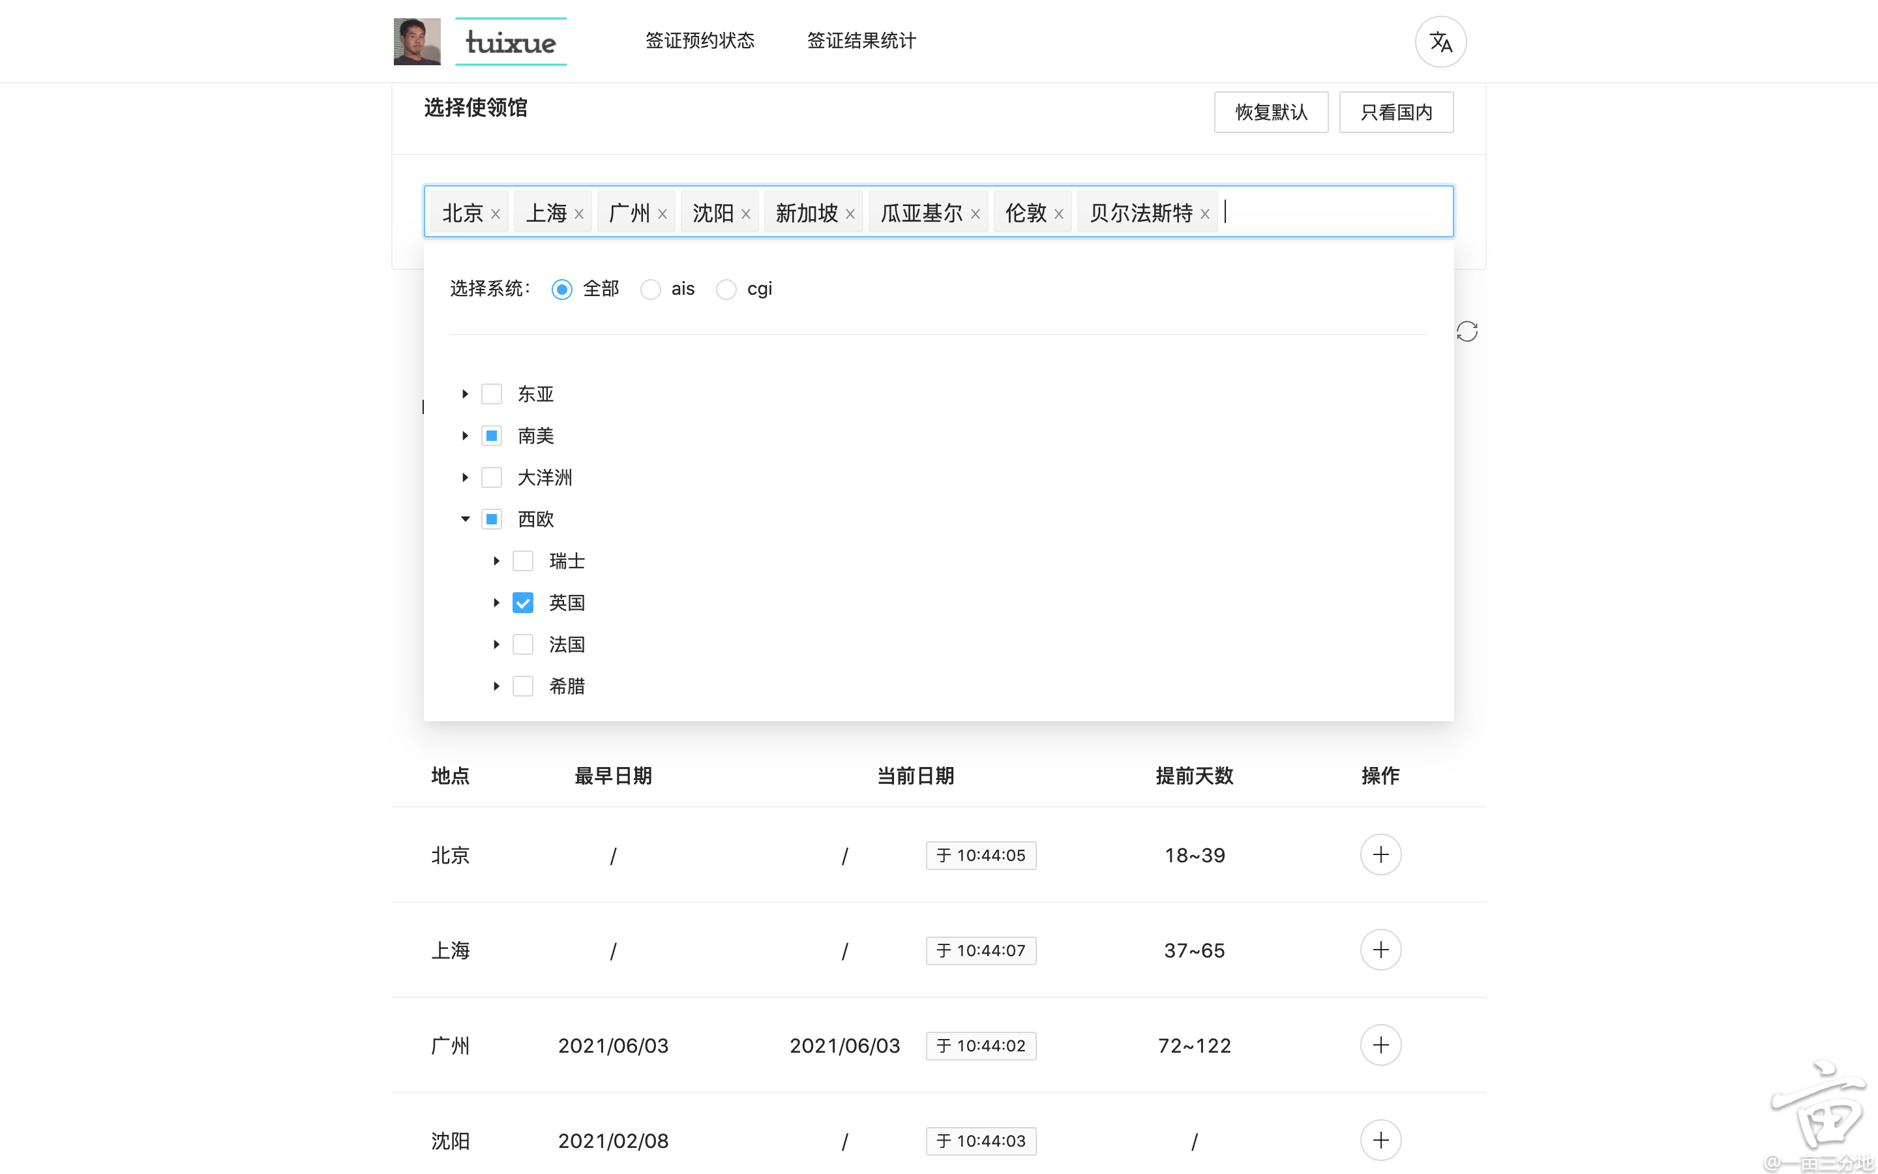Collapse the 西欧 tree node

(x=465, y=519)
